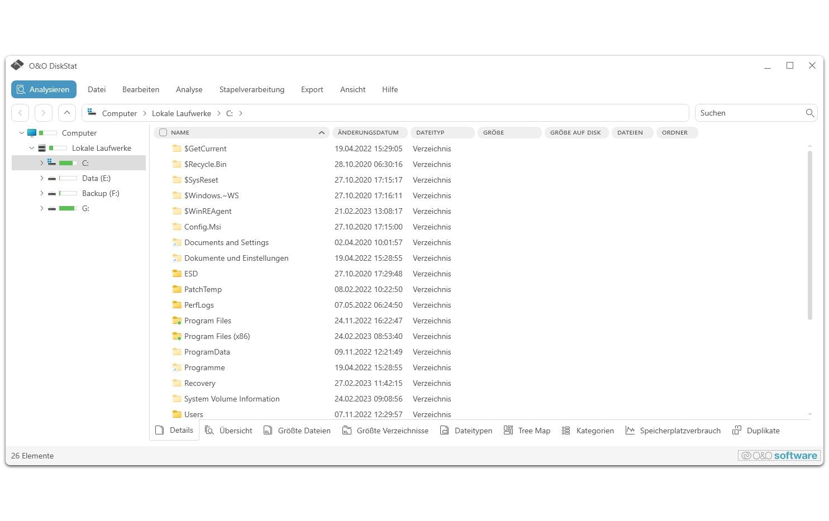Click the $Recycle.Bin folder icon

click(177, 164)
